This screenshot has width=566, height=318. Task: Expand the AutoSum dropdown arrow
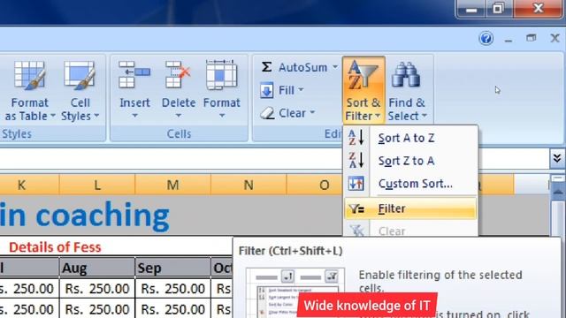[335, 67]
